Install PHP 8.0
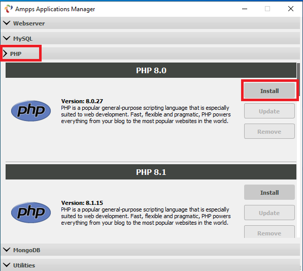Viewport: 303px width, 271px height. pyautogui.click(x=270, y=91)
